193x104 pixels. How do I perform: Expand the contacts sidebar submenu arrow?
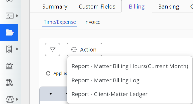(17, 16)
